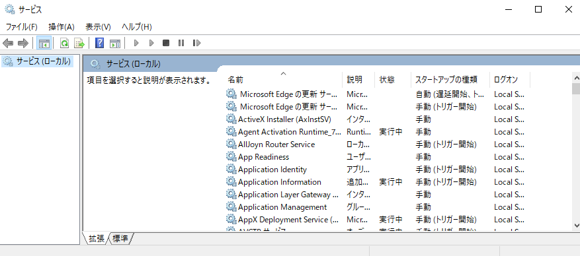The height and width of the screenshot is (256, 580).
Task: Click the gear icon of Agent Activation Runtime row
Action: 231,132
